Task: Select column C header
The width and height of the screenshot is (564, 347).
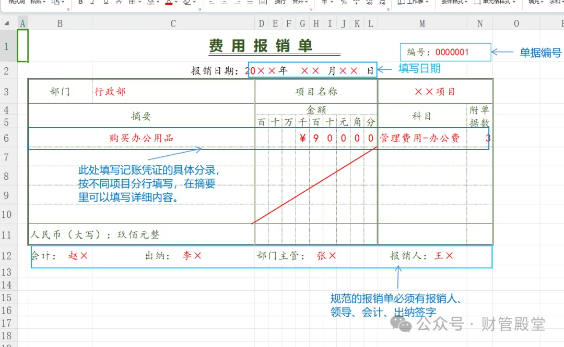Action: tap(173, 23)
